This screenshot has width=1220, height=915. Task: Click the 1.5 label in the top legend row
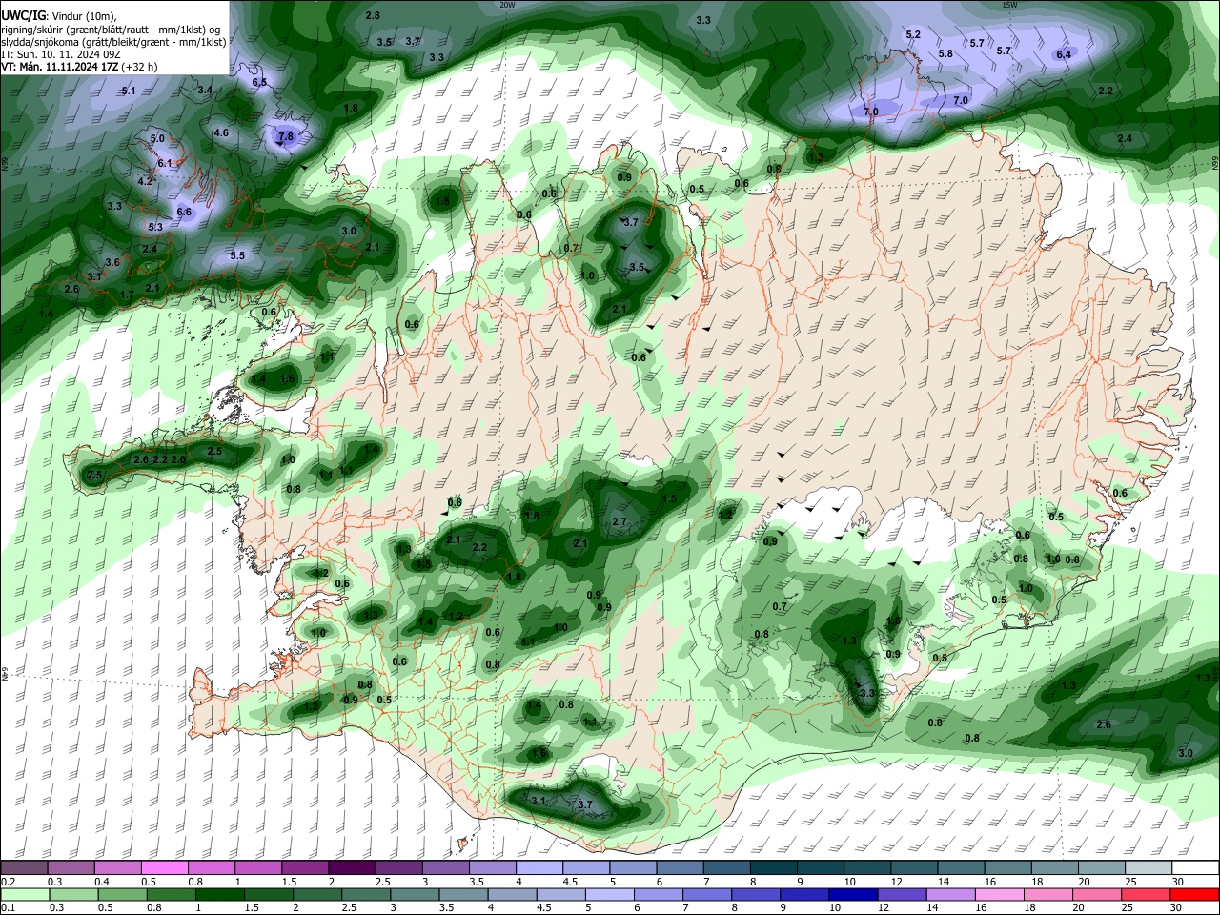click(289, 882)
